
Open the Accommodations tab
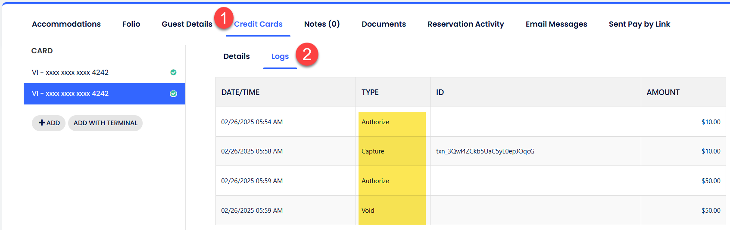[66, 24]
